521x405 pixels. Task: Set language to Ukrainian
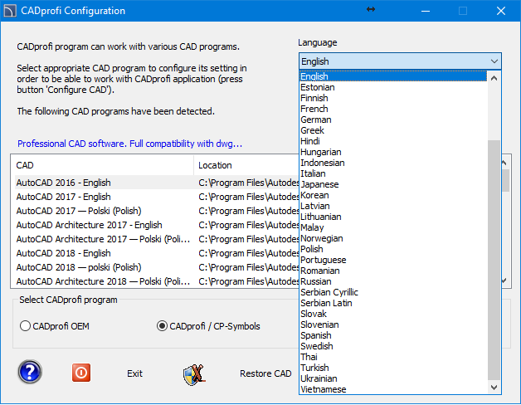pos(393,378)
